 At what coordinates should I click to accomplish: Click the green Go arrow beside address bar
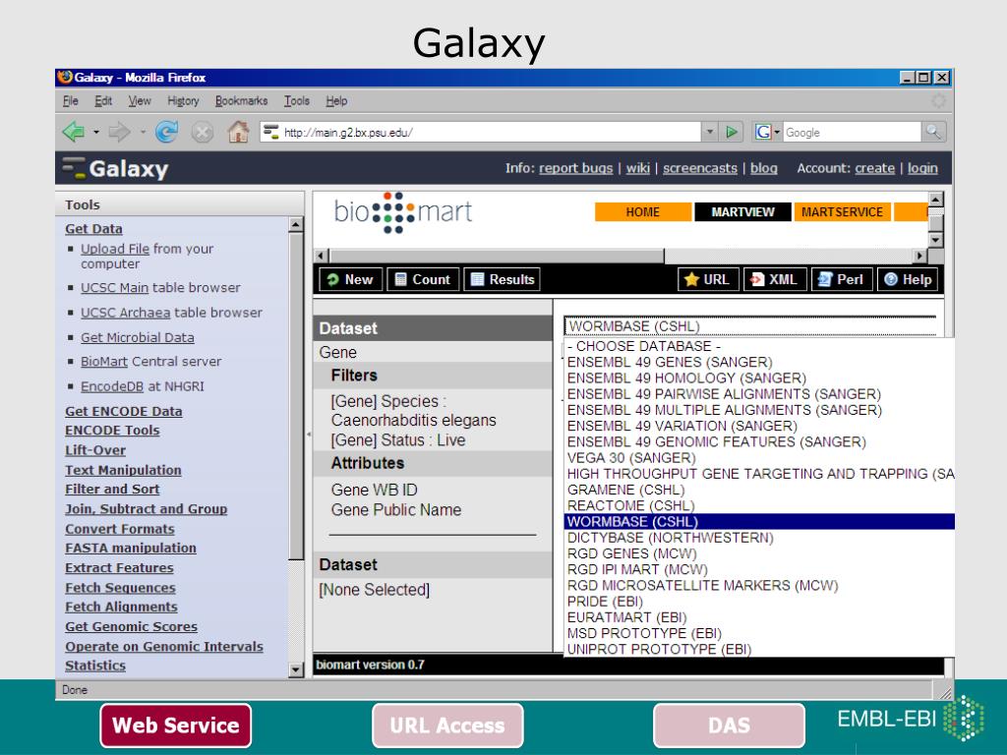(x=731, y=133)
